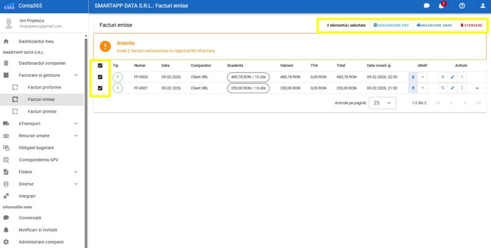Edit invoice FF-0001 with pencil icon
491x248 pixels.
click(452, 88)
